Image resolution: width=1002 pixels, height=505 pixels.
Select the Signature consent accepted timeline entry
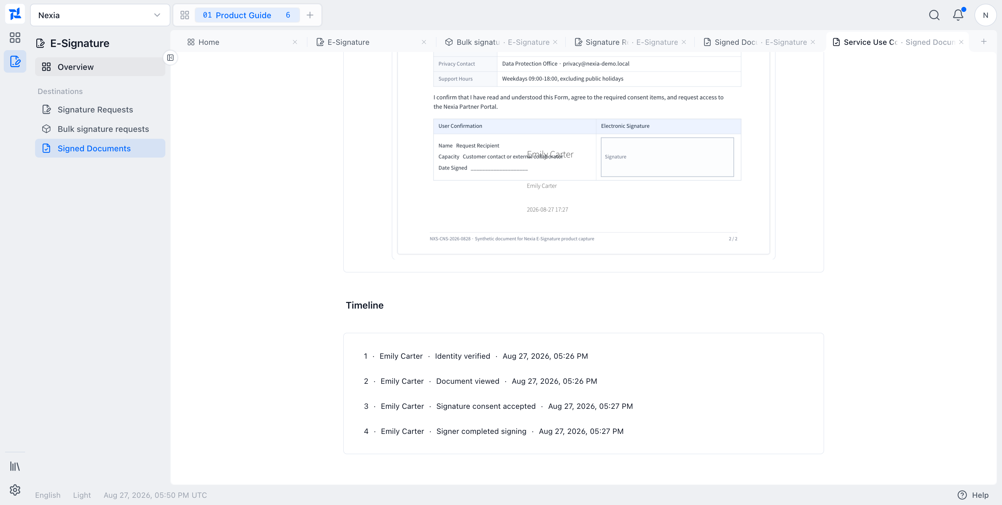tap(498, 406)
